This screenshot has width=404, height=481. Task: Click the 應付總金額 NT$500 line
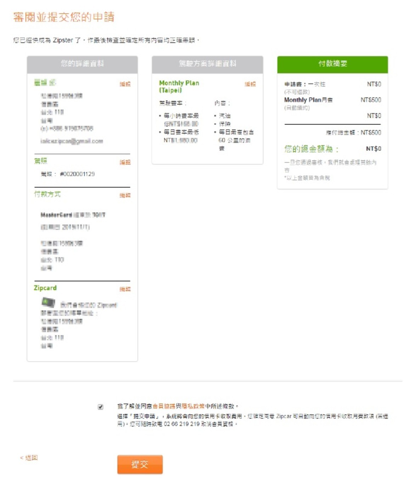click(353, 133)
